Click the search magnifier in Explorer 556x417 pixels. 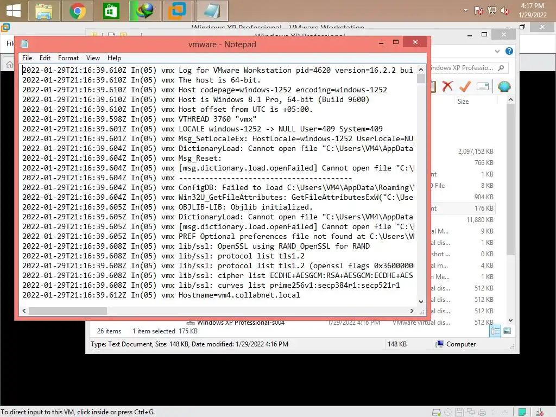[x=501, y=68]
